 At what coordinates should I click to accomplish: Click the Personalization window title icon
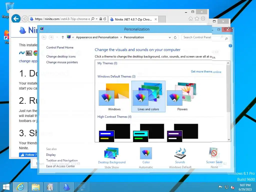42,29
